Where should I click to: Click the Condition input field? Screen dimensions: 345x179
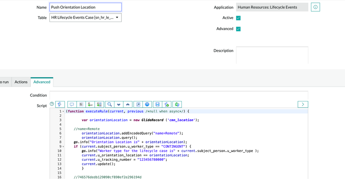[179, 95]
